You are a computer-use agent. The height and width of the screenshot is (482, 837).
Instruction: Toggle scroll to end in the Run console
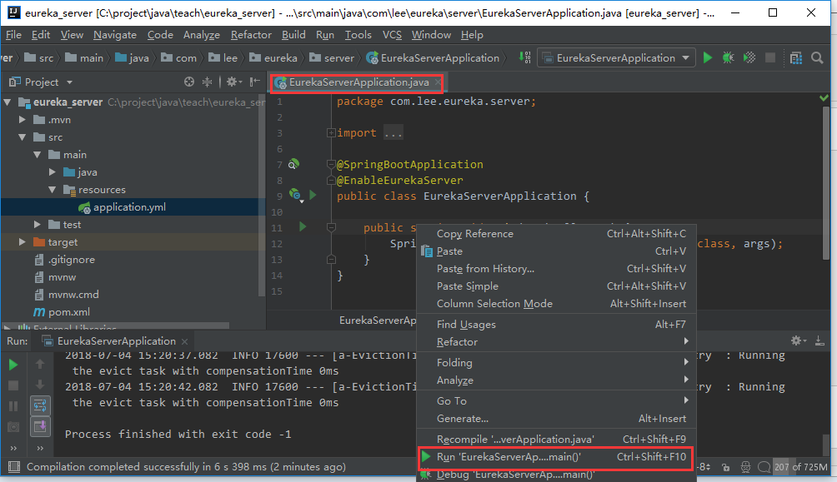pos(40,426)
